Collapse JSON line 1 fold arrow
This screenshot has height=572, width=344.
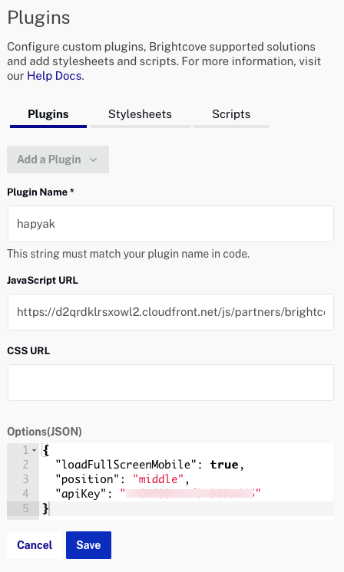[x=35, y=451]
